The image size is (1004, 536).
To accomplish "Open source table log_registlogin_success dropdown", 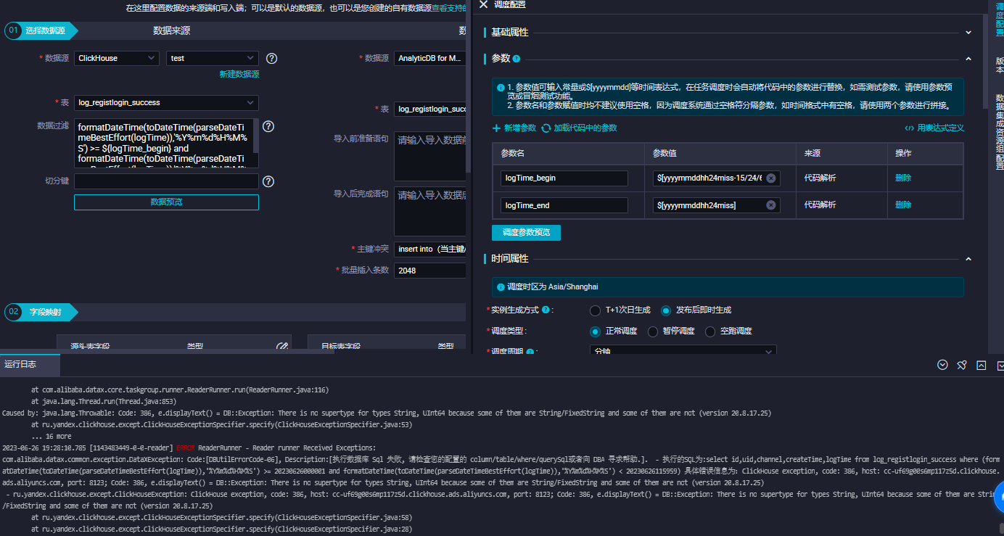I will click(x=166, y=103).
